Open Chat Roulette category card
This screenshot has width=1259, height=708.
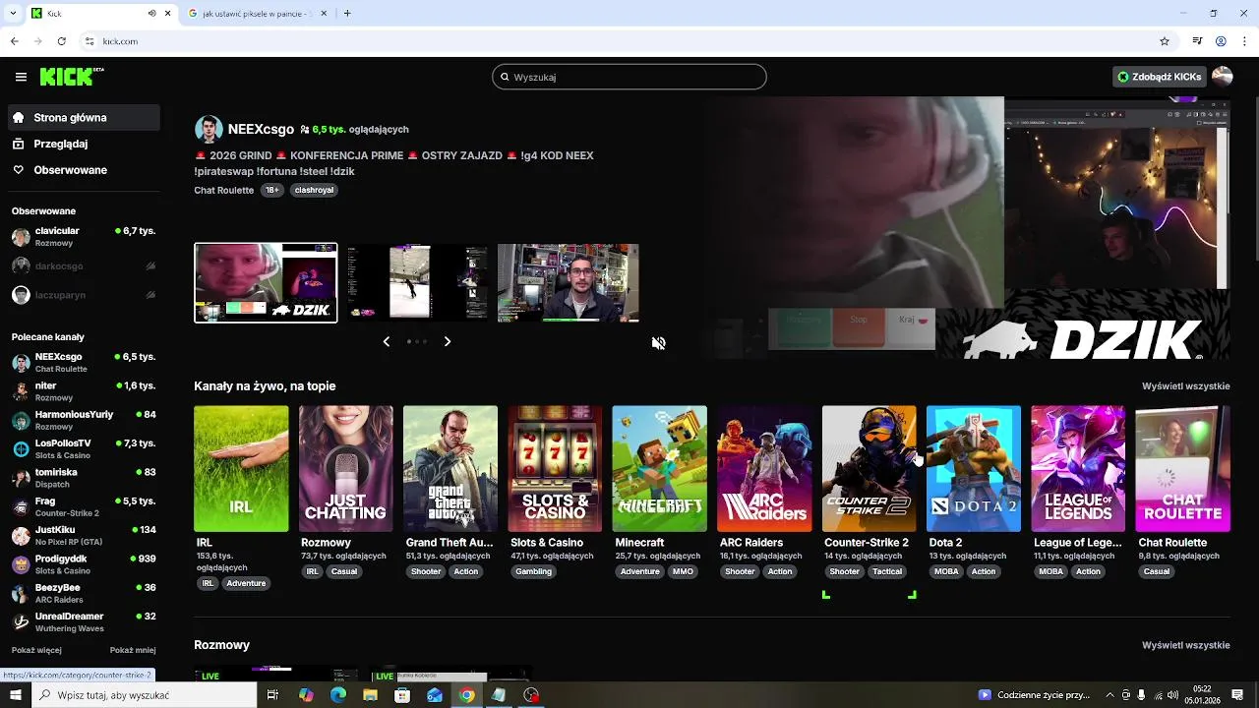pyautogui.click(x=1182, y=469)
